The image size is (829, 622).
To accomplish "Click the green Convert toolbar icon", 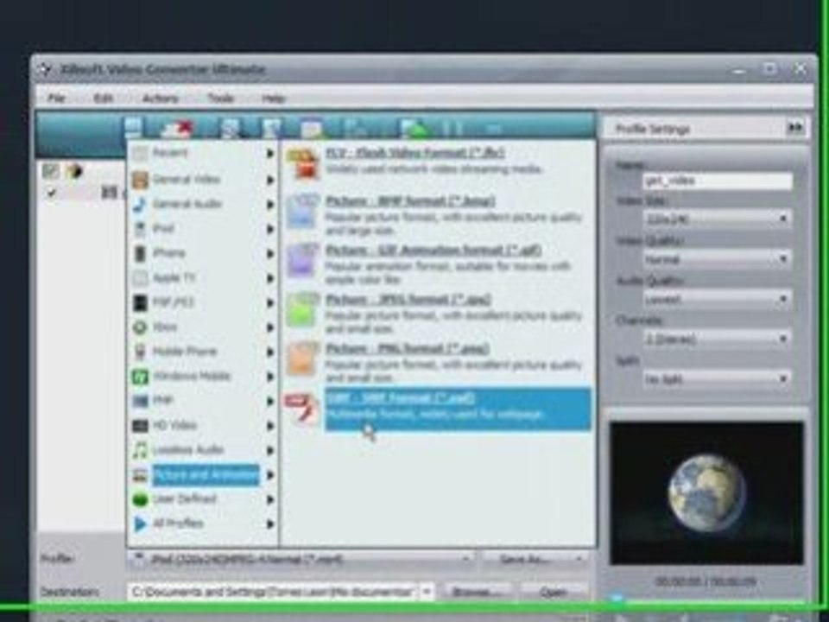I will tap(414, 129).
